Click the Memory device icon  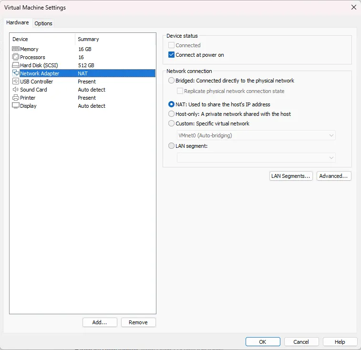[15, 49]
